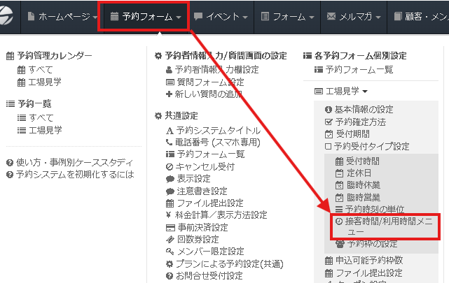Click calendar-check icon beside 臨時営業
Screen dimensions: 449x283
(x=339, y=198)
